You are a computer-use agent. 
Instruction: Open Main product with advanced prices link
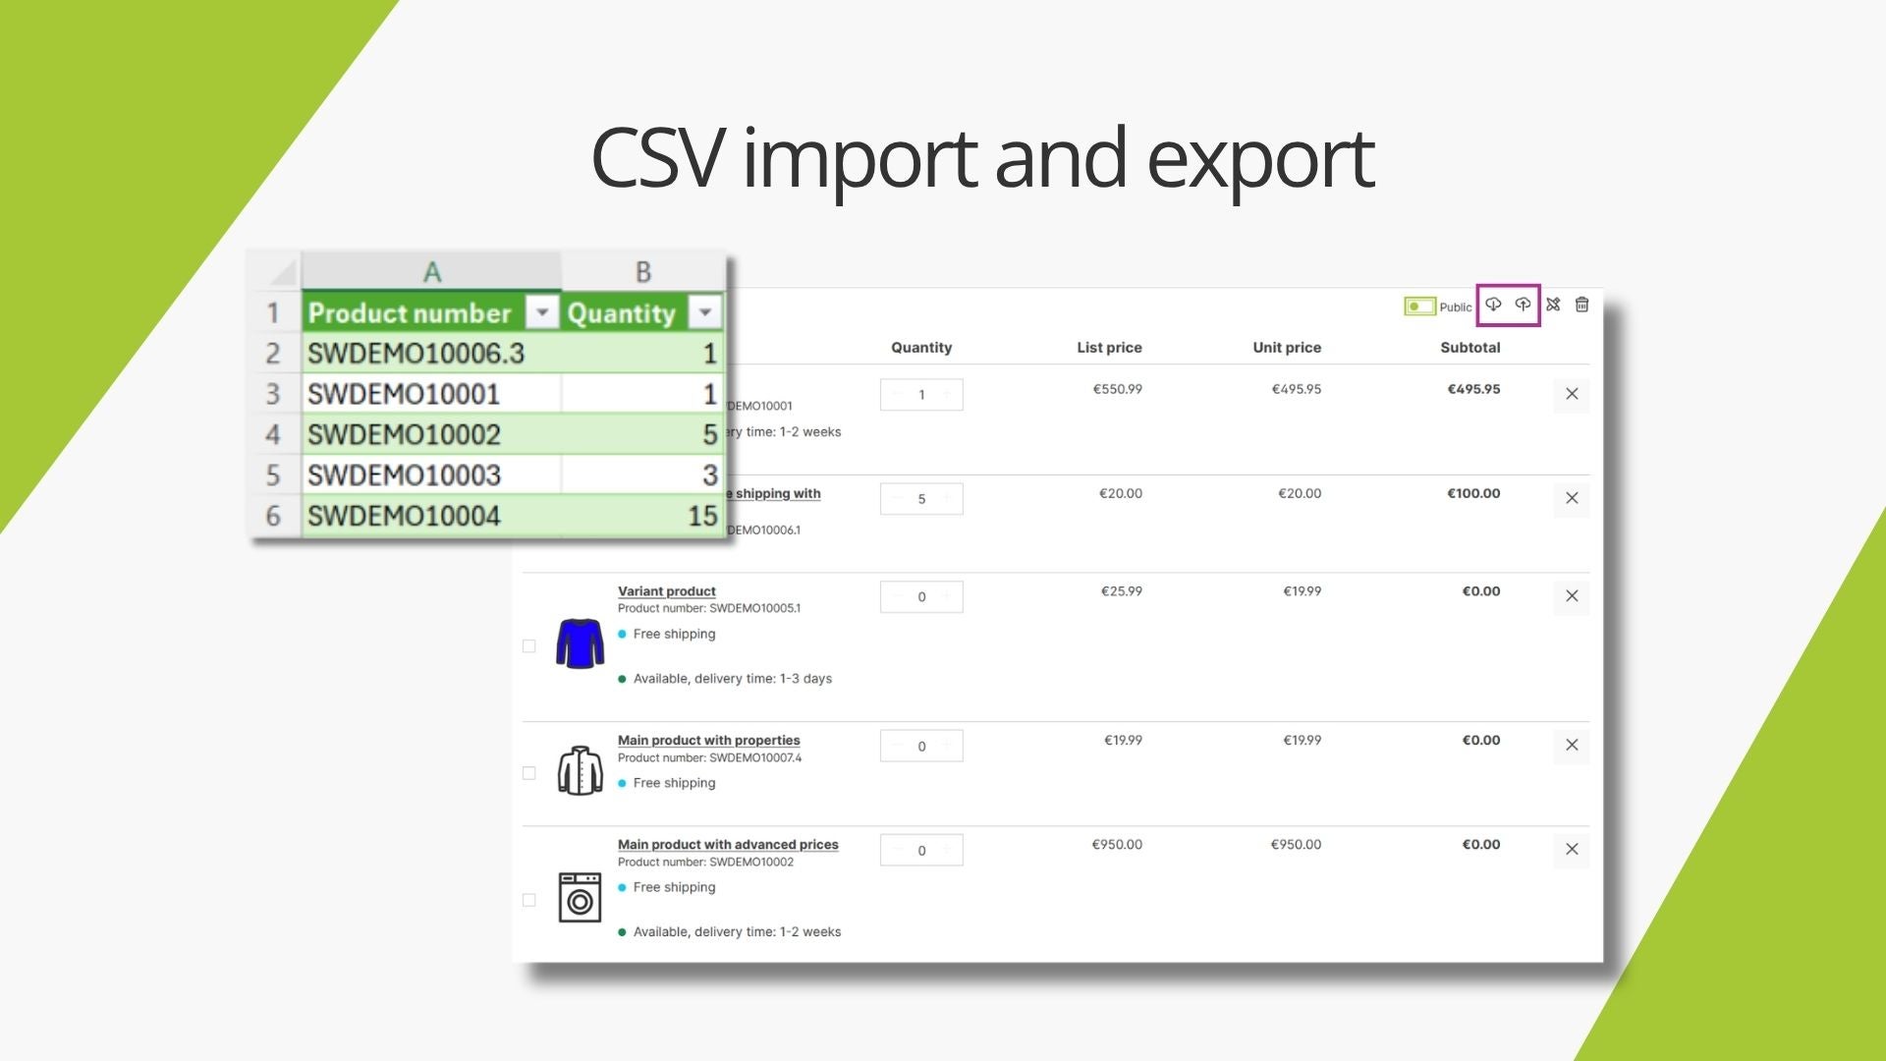(728, 845)
